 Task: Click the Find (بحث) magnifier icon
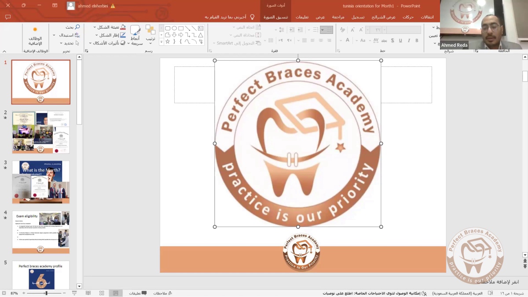point(77,27)
